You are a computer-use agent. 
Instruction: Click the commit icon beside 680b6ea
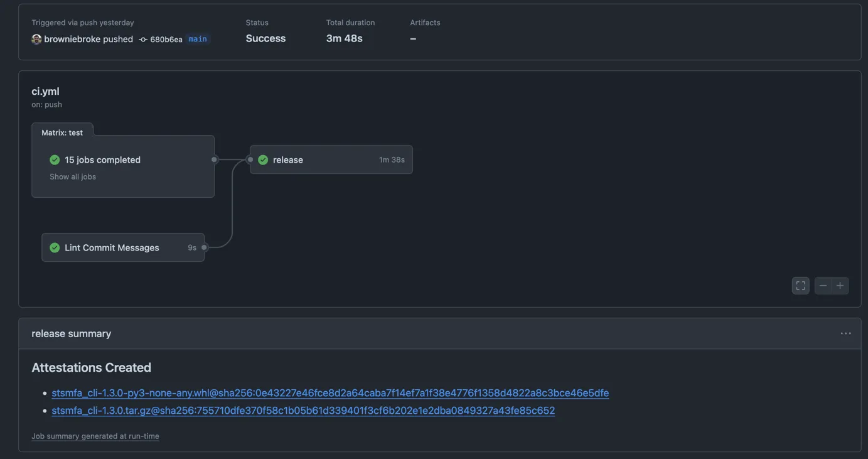143,40
